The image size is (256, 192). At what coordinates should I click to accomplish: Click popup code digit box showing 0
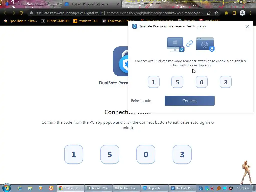tap(202, 82)
